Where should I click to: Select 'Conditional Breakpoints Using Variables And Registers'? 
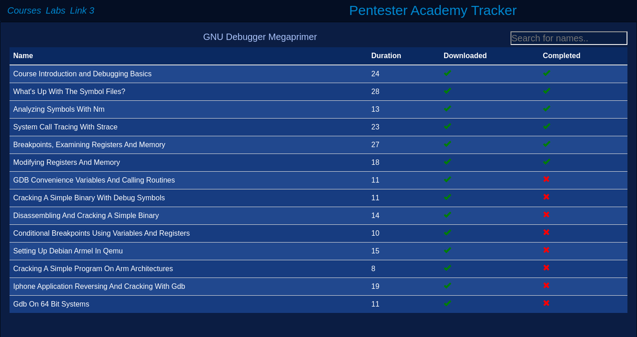[x=101, y=233]
